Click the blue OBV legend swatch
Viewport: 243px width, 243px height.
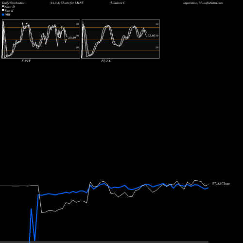click(3, 15)
